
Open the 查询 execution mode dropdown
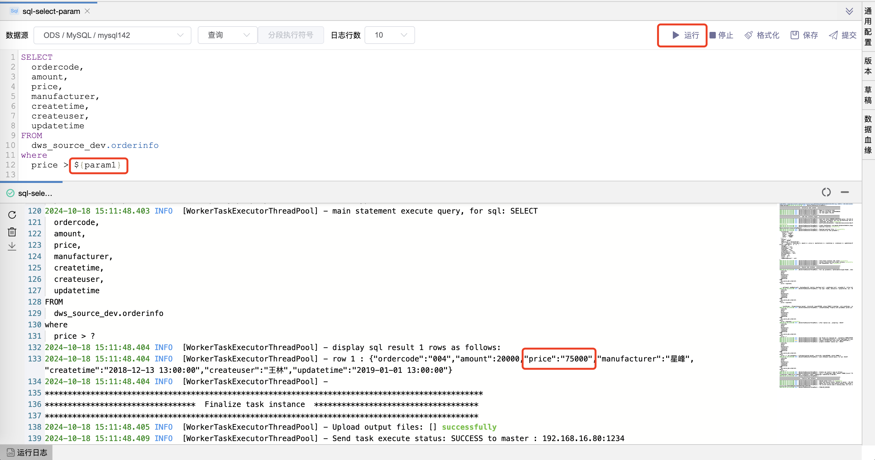(227, 35)
